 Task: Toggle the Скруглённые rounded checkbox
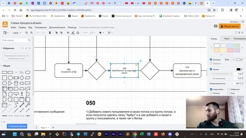point(211,89)
